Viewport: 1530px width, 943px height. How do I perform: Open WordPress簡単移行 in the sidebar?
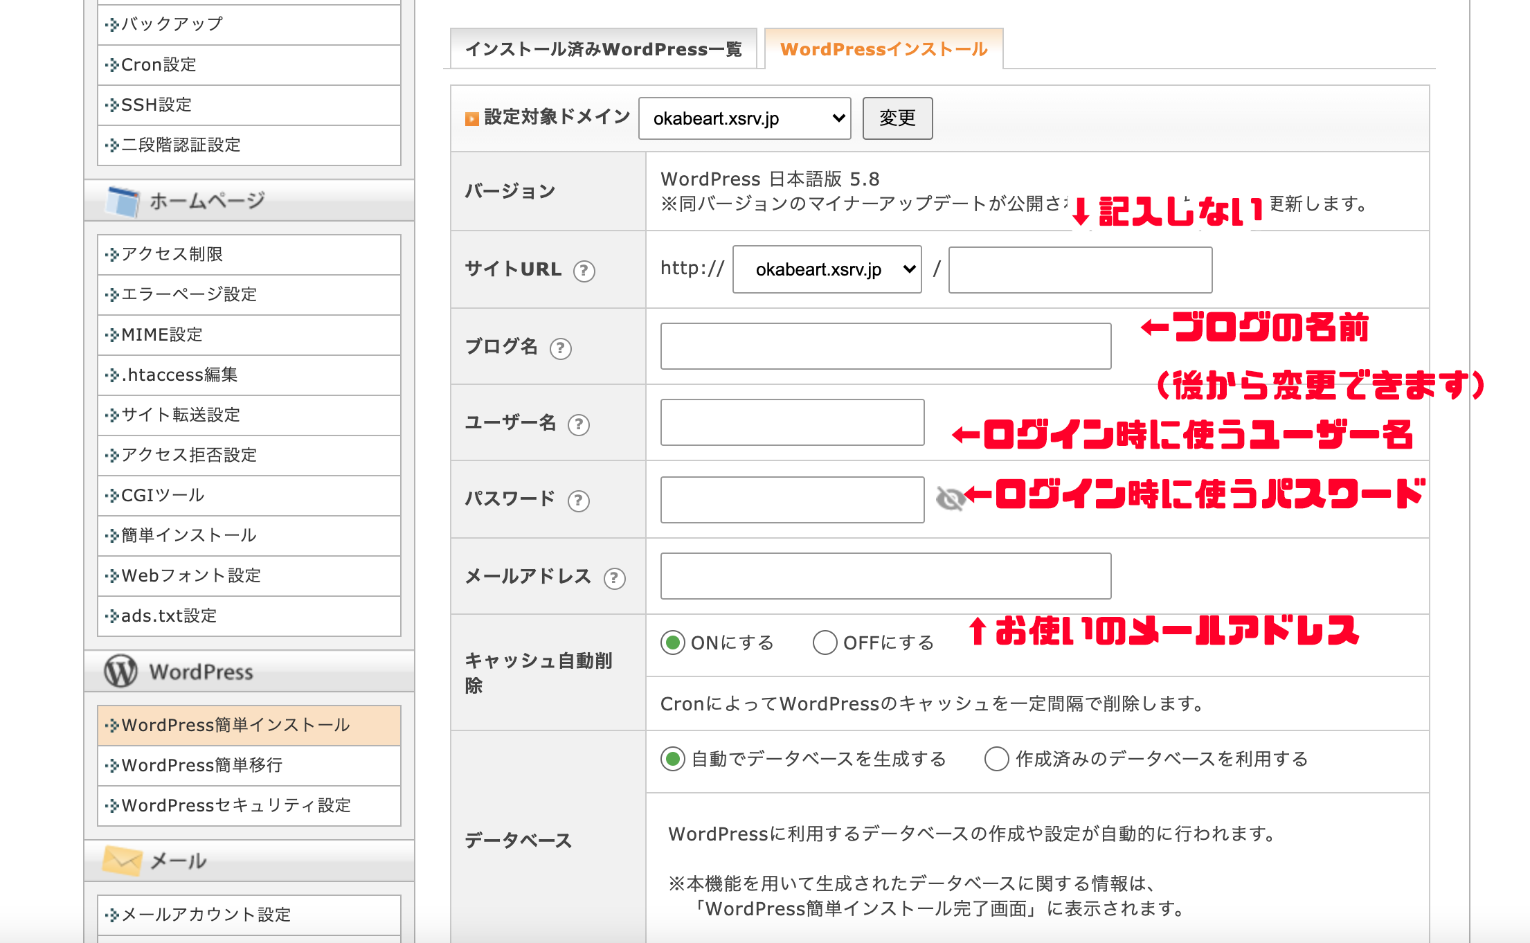click(202, 765)
